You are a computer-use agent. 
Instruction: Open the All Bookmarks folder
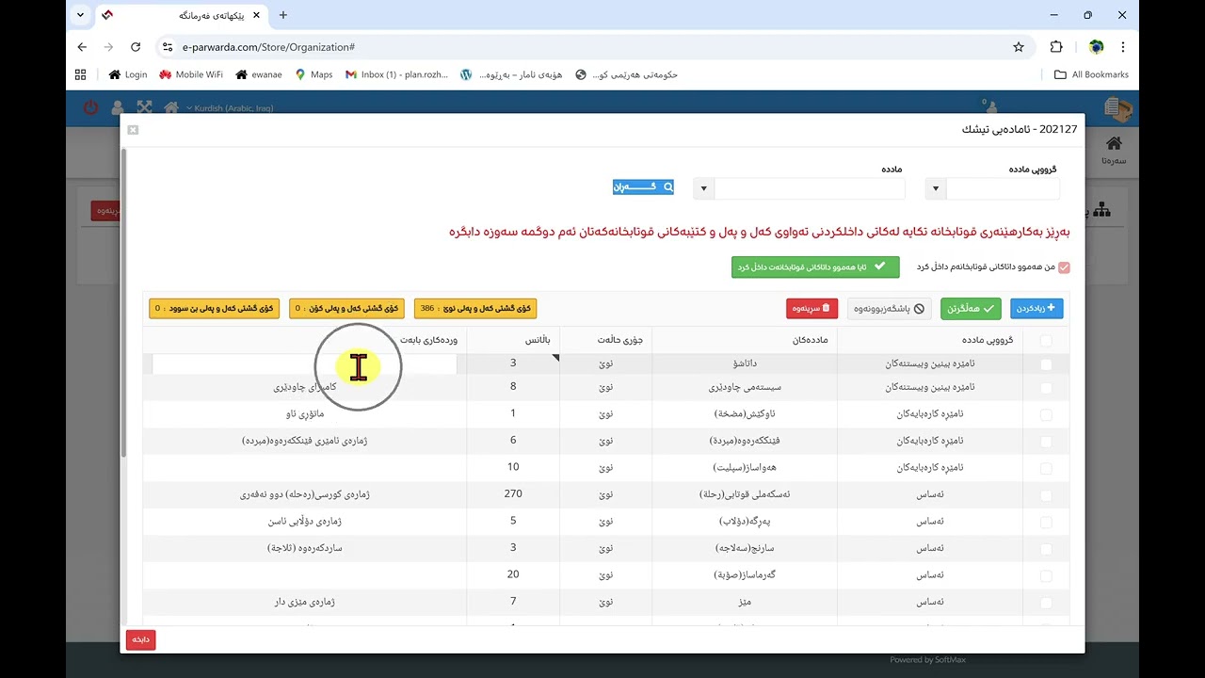(x=1091, y=74)
